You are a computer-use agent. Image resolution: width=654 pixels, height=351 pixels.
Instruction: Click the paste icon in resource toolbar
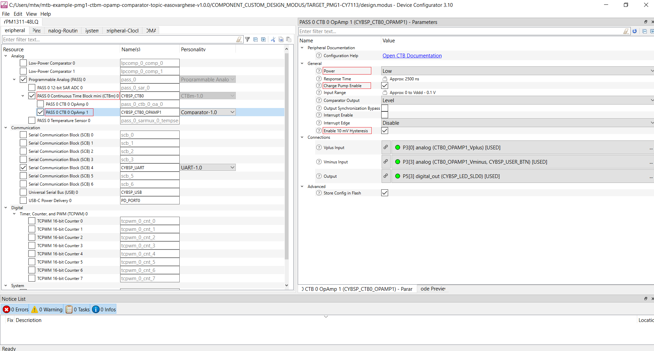[289, 40]
